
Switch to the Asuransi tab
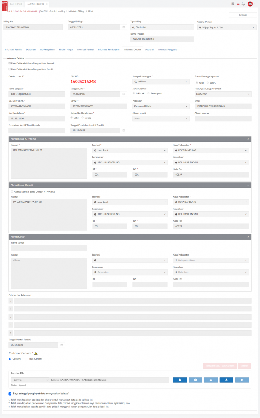(x=149, y=49)
